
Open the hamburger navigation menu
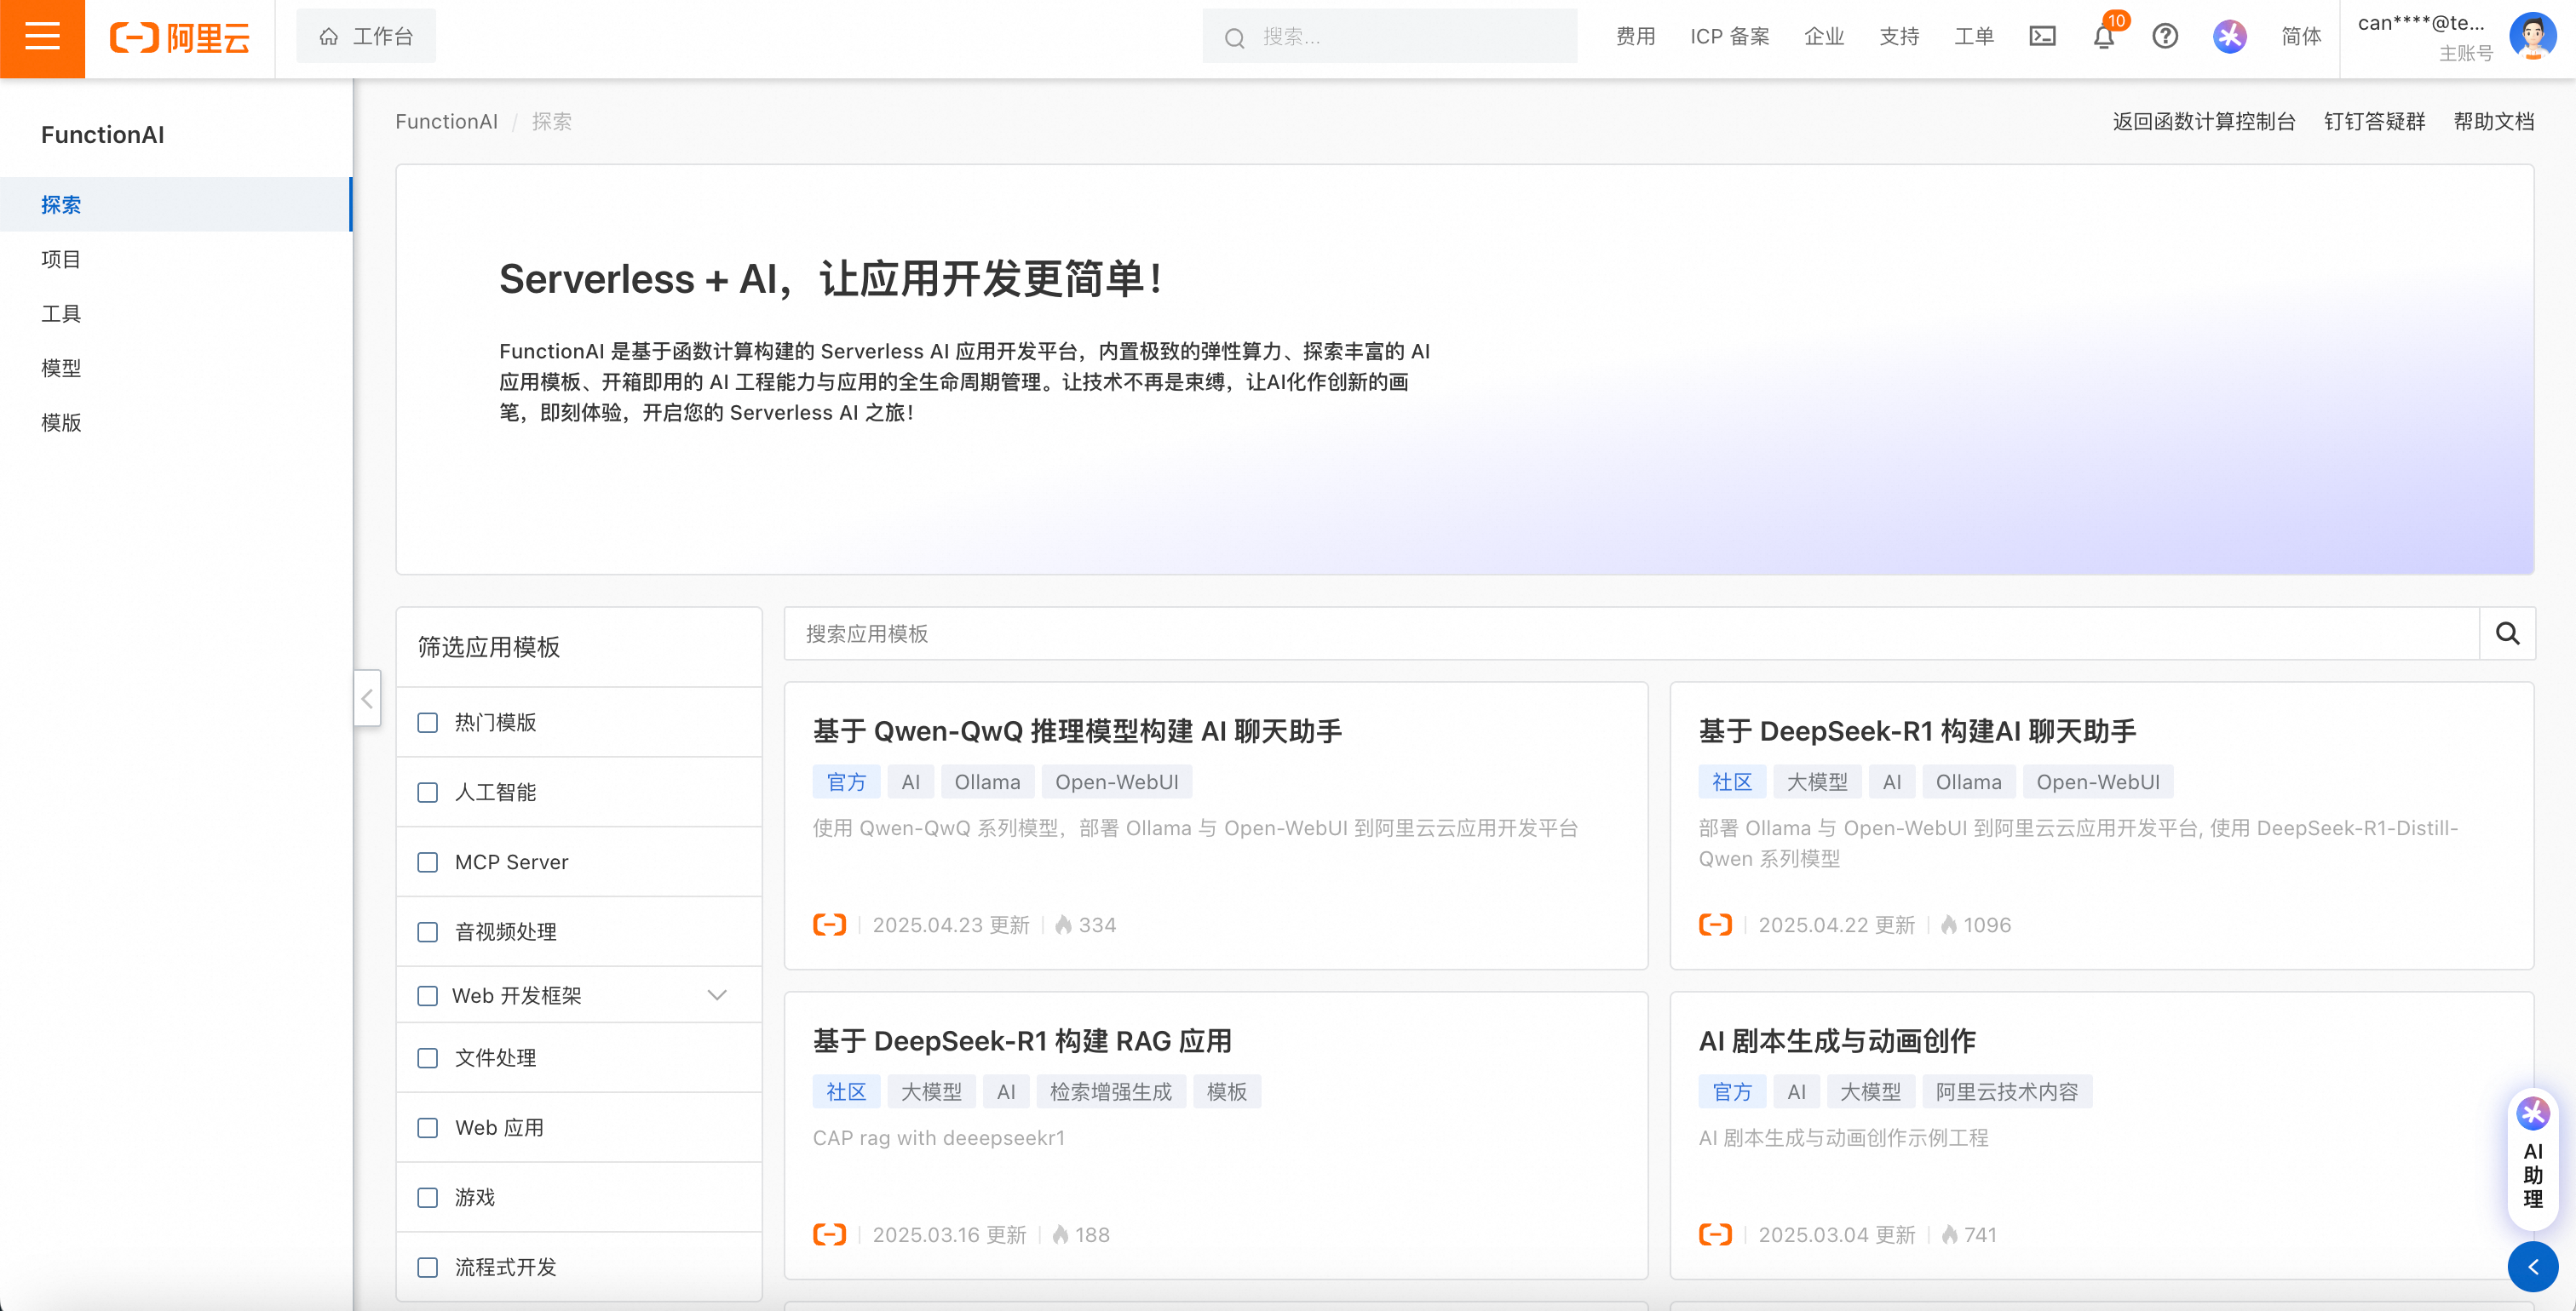click(x=42, y=38)
